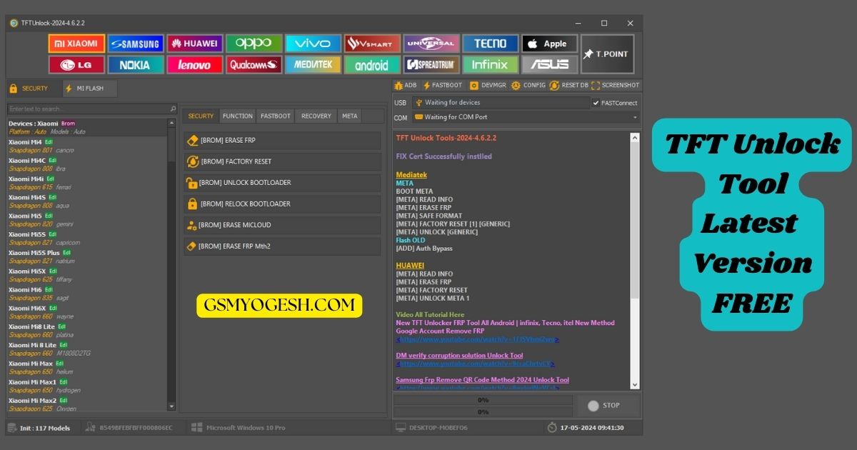
Task: Select the Asus brand button
Action: [x=549, y=64]
